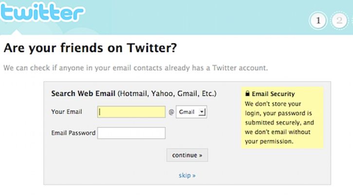Image resolution: width=353 pixels, height=196 pixels.
Task: Click the Twitter logo
Action: click(x=42, y=12)
